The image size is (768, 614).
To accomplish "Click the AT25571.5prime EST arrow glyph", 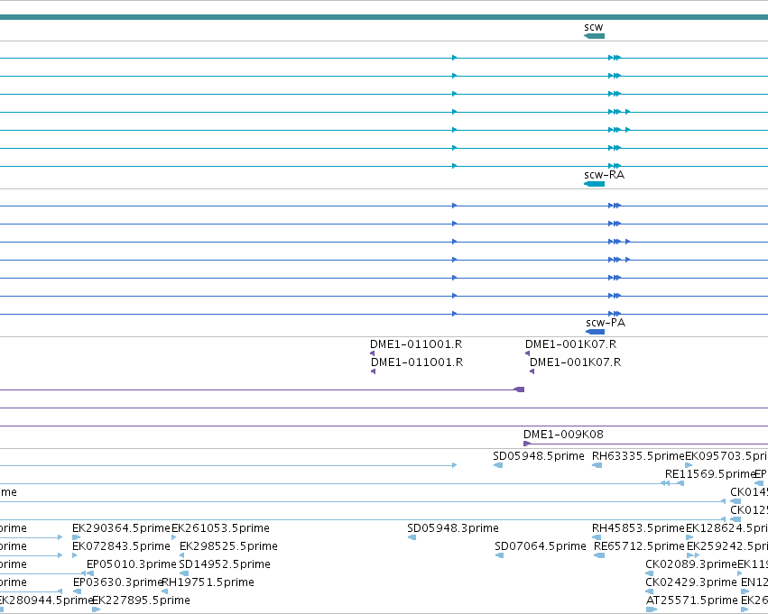I will [652, 609].
